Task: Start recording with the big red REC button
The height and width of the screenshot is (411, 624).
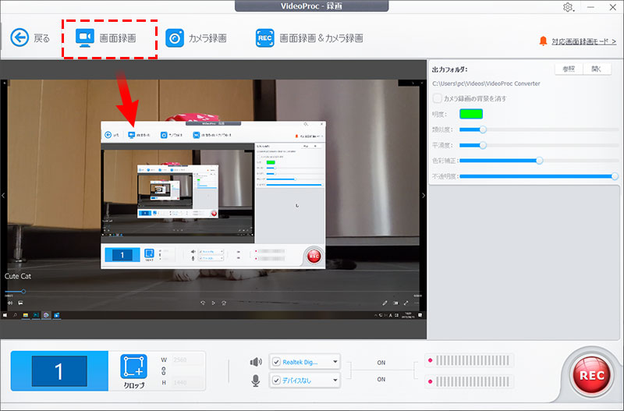Action: pos(591,375)
